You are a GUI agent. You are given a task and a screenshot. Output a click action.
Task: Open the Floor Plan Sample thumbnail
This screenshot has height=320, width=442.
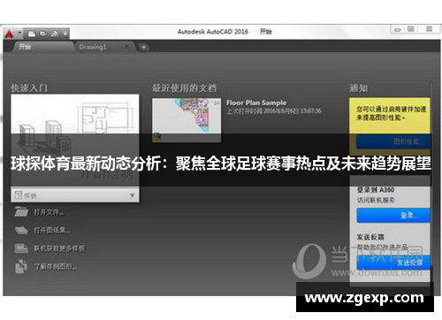(x=187, y=120)
